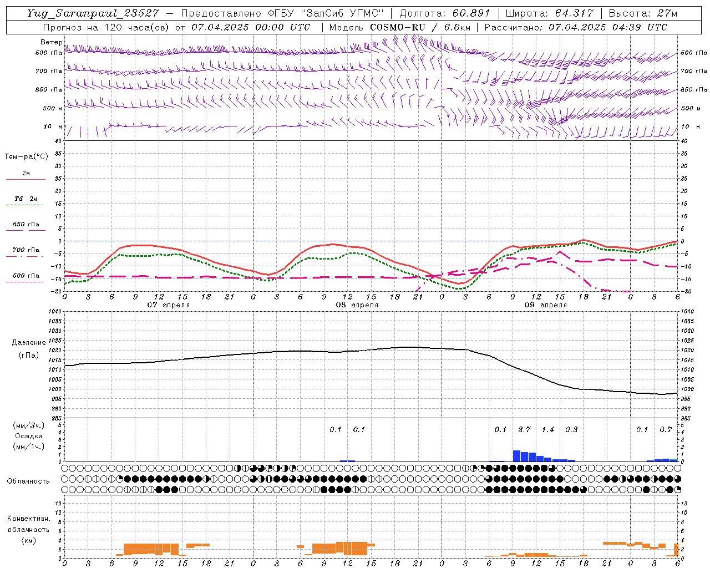The image size is (710, 568).
Task: Click the 0.7 precipitation value
Action: click(666, 430)
